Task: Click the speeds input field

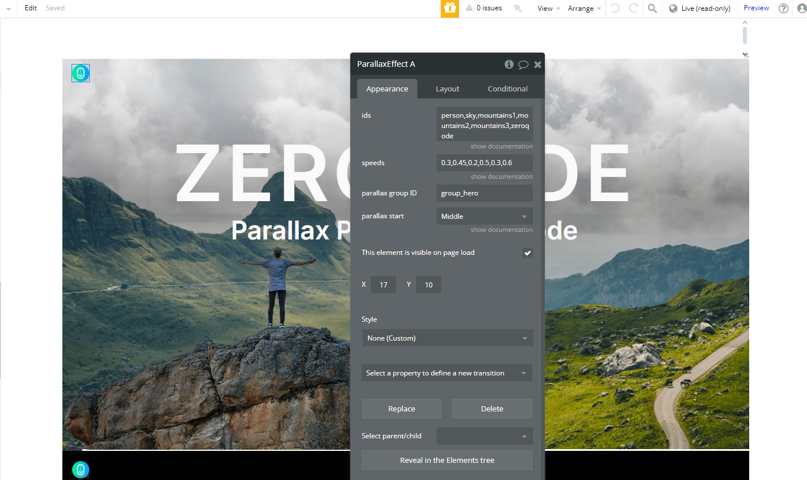Action: pyautogui.click(x=485, y=163)
